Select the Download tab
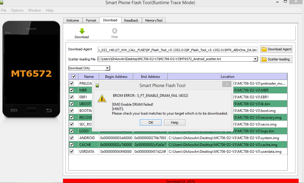 110,20
